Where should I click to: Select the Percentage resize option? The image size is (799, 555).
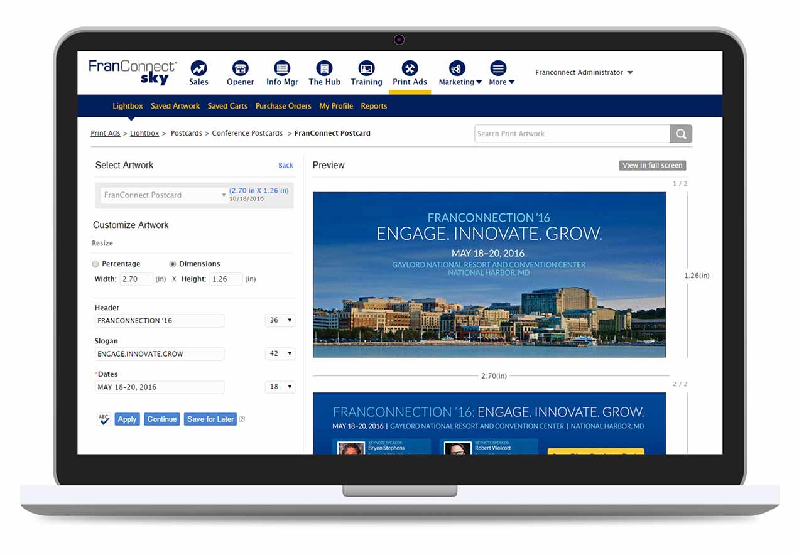(x=95, y=264)
